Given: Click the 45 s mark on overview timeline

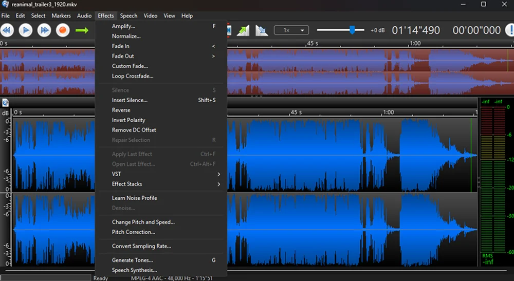Looking at the screenshot, I should (x=312, y=44).
